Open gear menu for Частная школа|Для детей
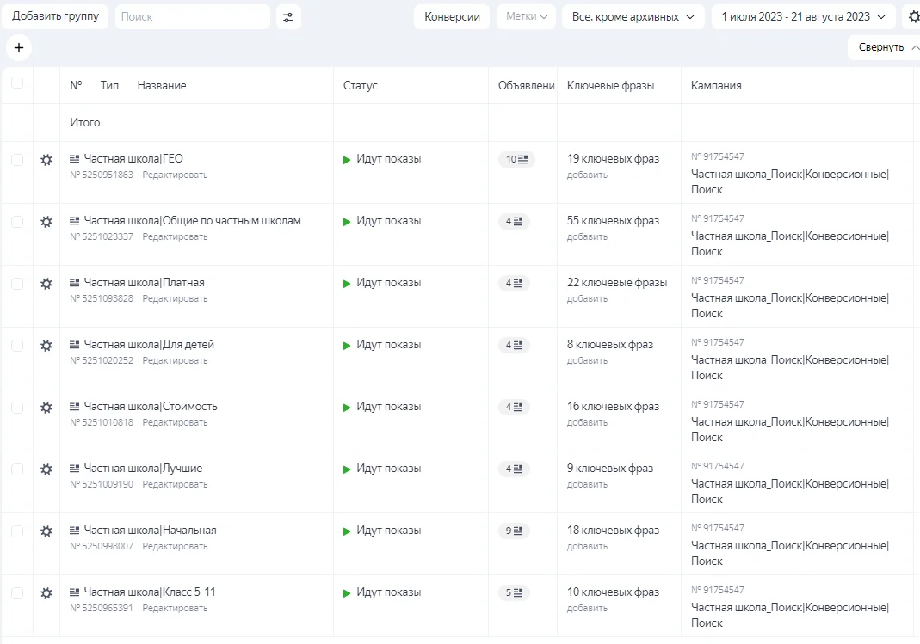 (x=46, y=345)
